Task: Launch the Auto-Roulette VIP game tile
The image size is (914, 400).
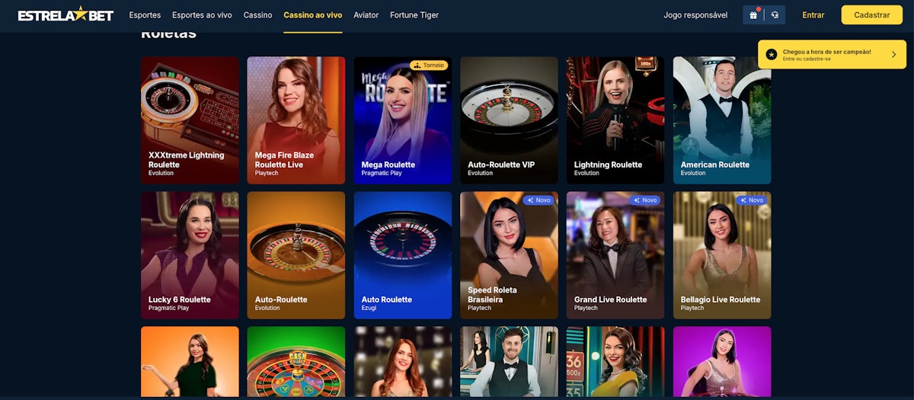Action: [509, 120]
